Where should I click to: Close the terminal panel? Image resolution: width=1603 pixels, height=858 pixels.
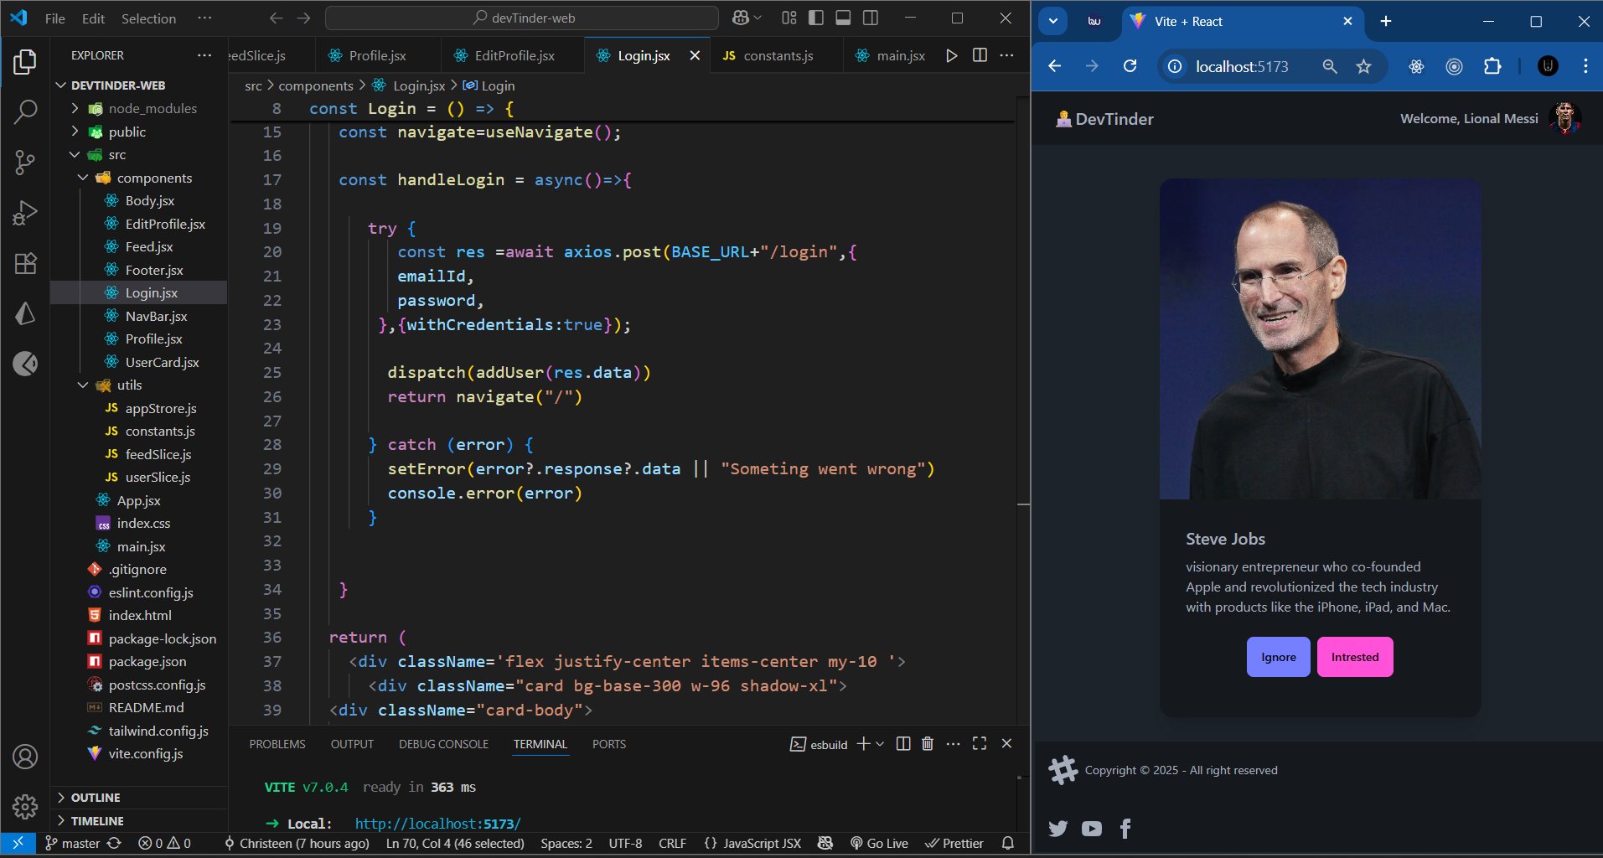[1007, 744]
